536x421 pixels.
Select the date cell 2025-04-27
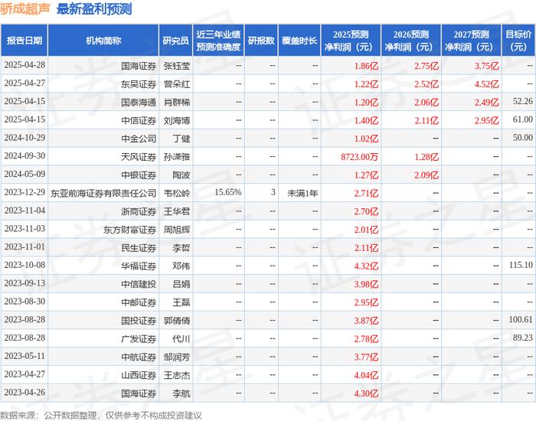(25, 83)
